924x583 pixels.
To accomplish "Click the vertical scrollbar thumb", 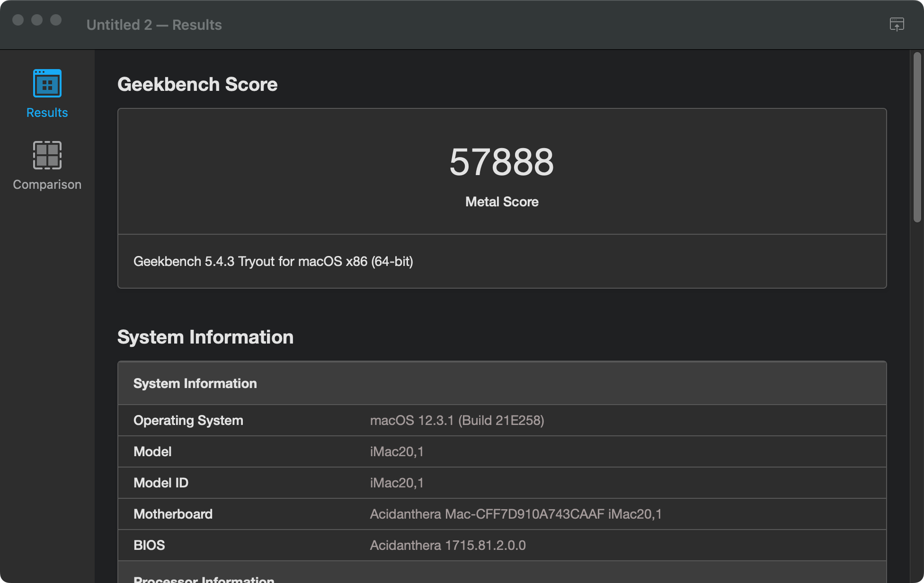I will point(917,136).
